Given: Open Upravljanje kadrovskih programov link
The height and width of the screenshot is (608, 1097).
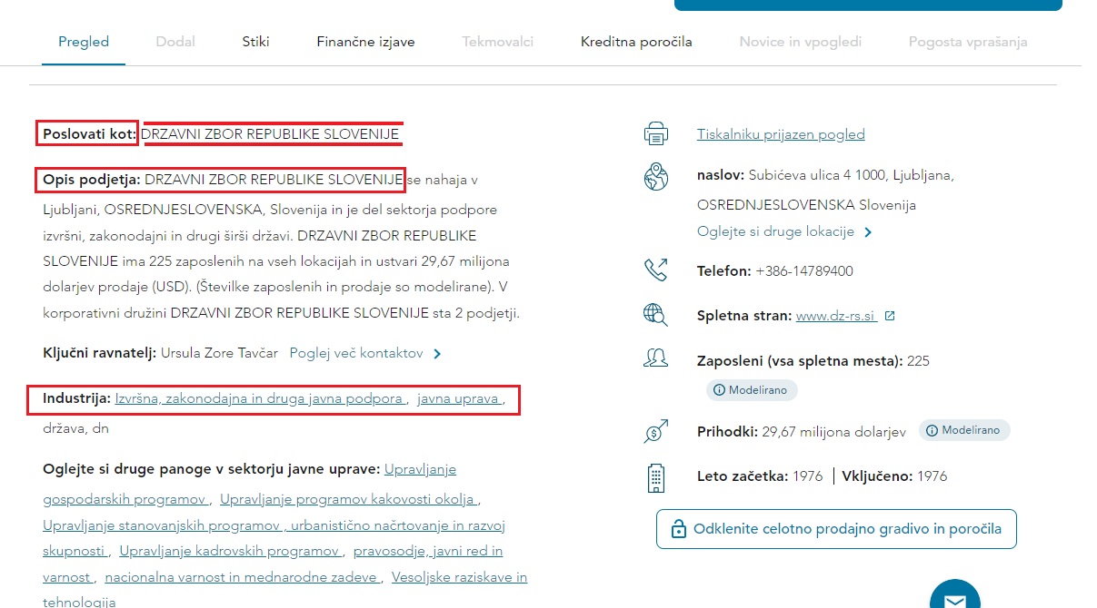Looking at the screenshot, I should (230, 551).
